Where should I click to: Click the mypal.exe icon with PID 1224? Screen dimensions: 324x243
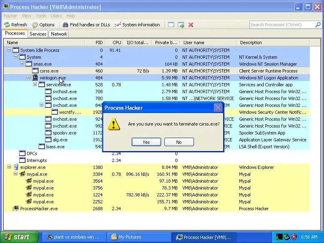pos(29,195)
